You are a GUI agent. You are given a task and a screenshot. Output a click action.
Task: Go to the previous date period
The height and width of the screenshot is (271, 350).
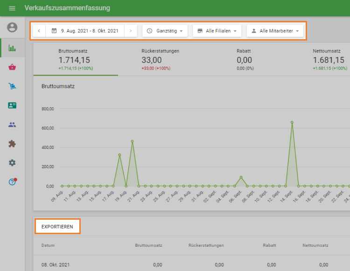pos(39,31)
